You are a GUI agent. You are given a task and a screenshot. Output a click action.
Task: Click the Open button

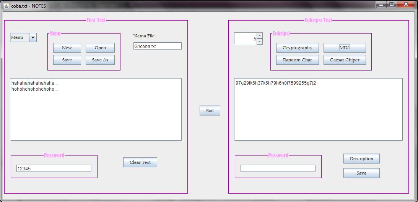click(100, 48)
